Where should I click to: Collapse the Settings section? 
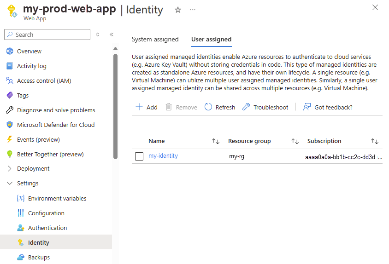point(10,184)
